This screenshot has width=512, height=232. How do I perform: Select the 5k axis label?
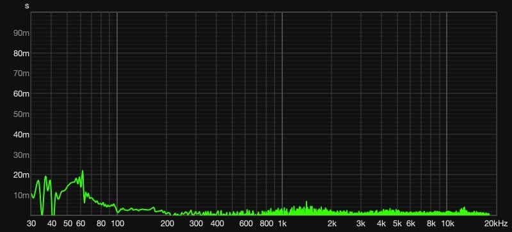tap(397, 224)
